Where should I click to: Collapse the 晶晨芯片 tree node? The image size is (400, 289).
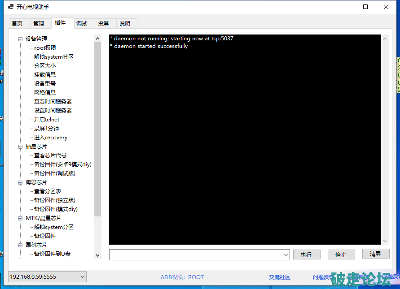coord(21,147)
